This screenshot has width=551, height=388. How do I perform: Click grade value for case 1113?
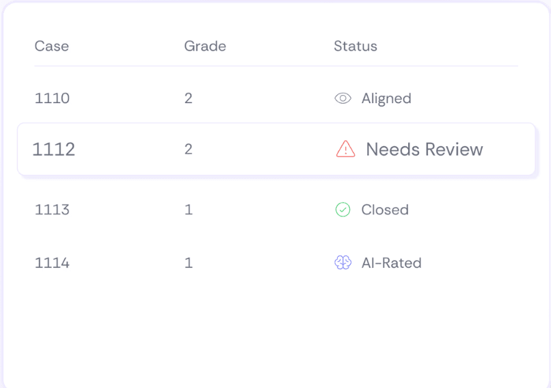tap(189, 210)
